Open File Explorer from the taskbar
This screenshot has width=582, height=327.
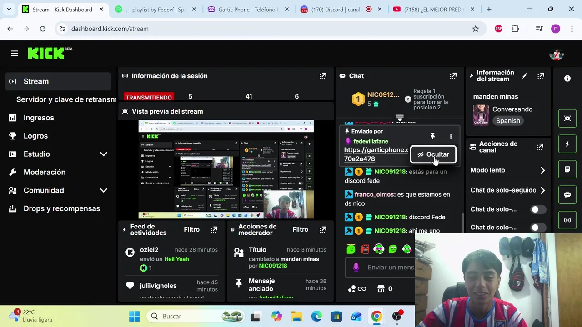tap(296, 316)
